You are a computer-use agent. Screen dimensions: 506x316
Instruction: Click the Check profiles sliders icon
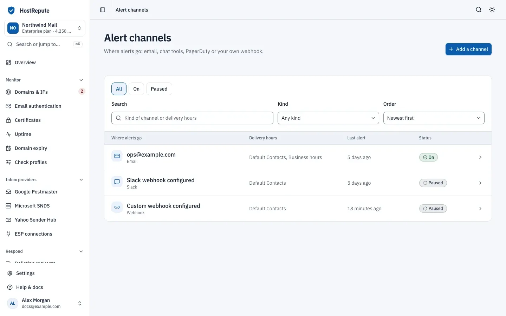[8, 162]
